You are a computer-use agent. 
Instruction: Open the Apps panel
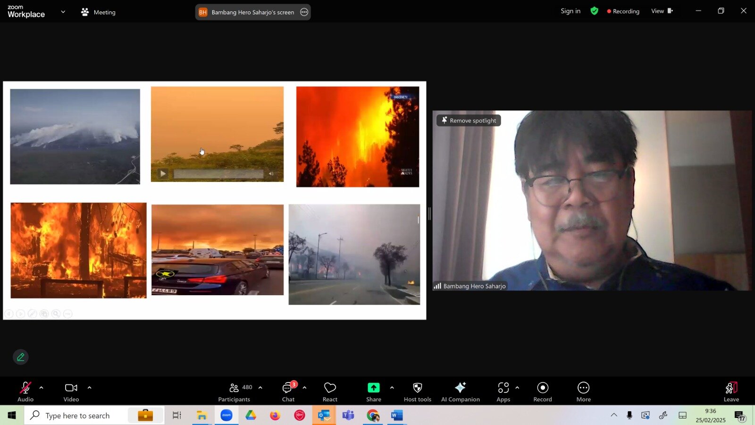pyautogui.click(x=503, y=392)
